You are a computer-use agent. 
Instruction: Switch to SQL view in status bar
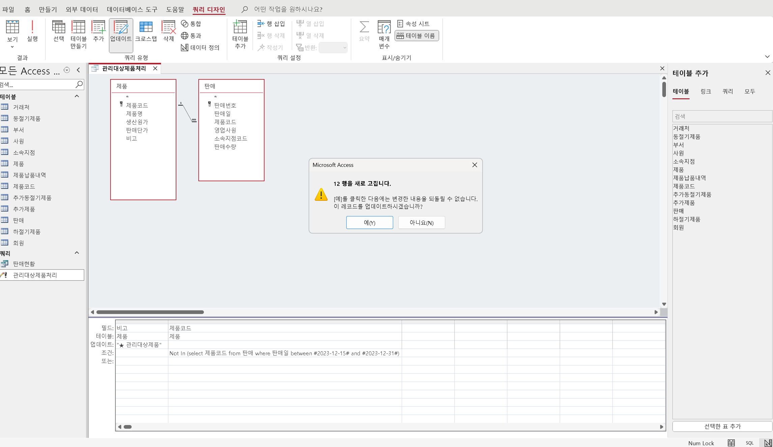click(749, 443)
